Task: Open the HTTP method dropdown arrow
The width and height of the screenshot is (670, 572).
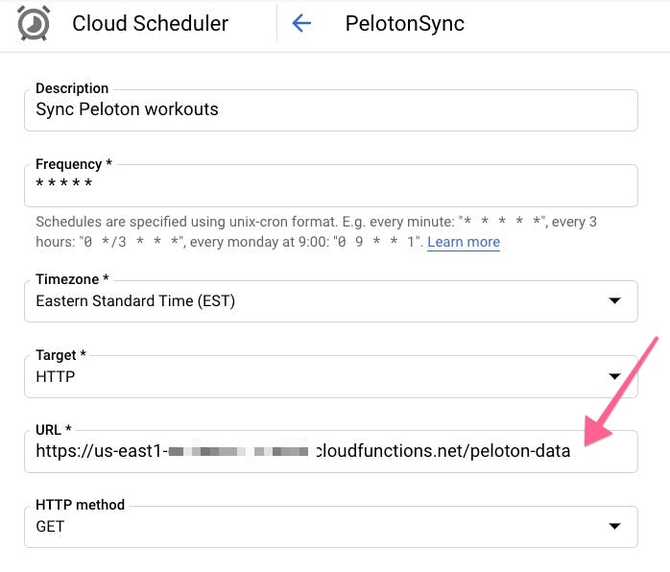Action: pyautogui.click(x=614, y=526)
